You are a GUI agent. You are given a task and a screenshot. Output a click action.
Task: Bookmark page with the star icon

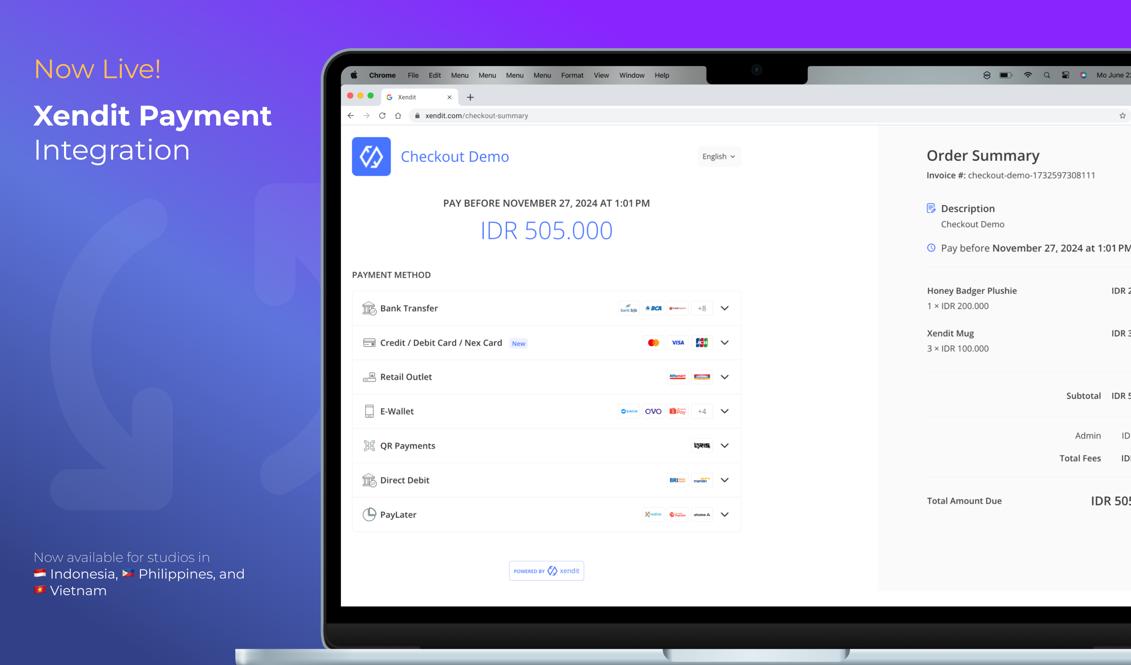pyautogui.click(x=1122, y=116)
